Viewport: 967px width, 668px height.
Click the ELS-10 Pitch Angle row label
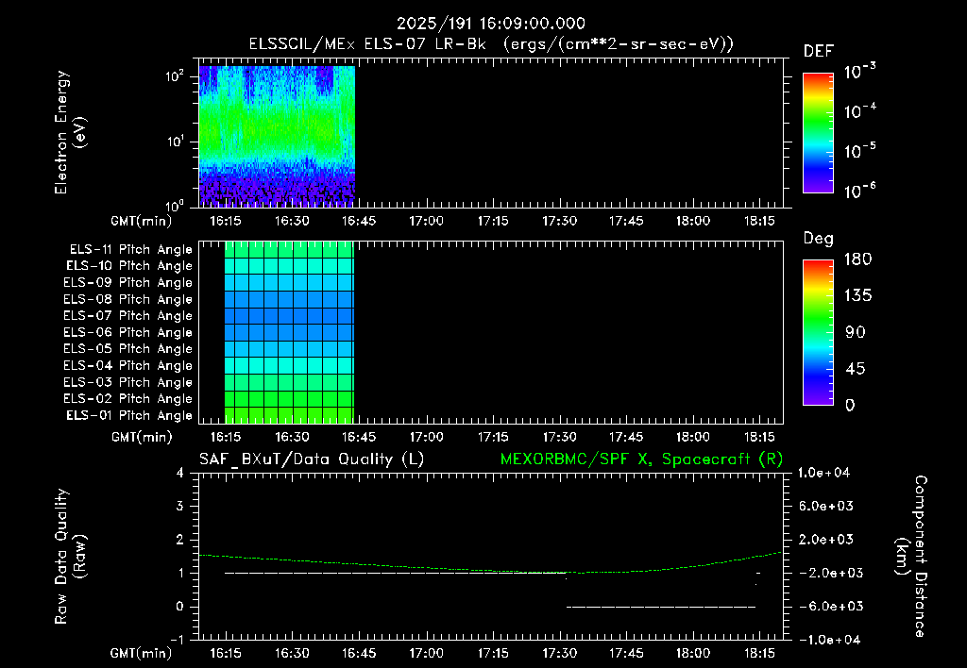click(x=129, y=266)
